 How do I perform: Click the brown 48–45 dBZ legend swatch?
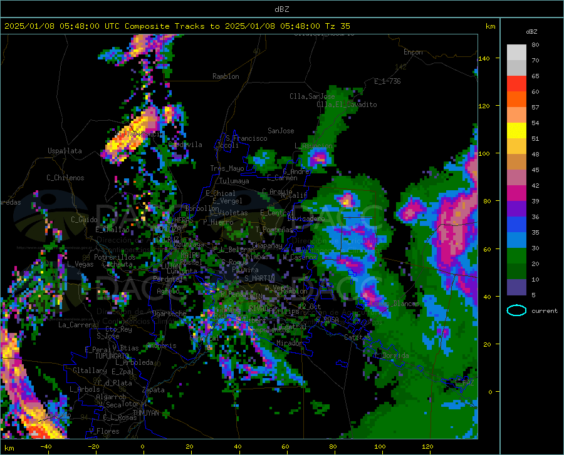click(516, 162)
